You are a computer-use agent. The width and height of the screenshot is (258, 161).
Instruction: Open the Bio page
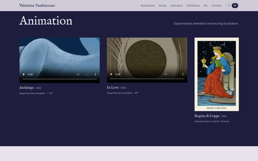click(206, 5)
